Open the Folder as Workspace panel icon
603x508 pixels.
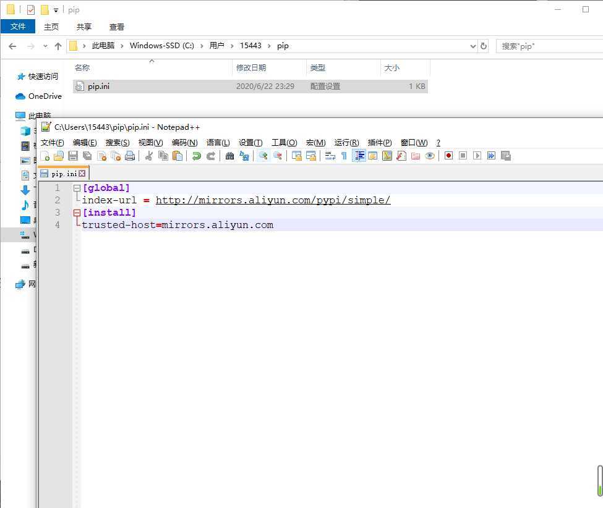pyautogui.click(x=416, y=156)
